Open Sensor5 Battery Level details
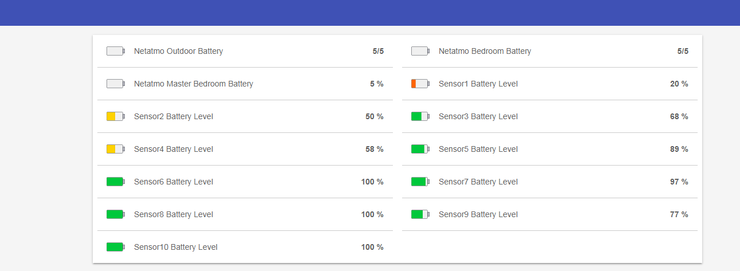Image resolution: width=740 pixels, height=271 pixels. point(478,149)
